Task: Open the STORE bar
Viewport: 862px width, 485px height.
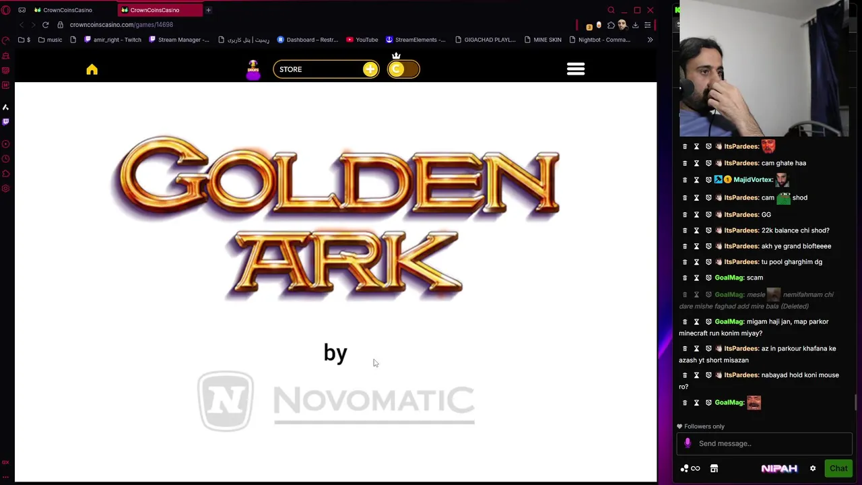Action: 326,69
